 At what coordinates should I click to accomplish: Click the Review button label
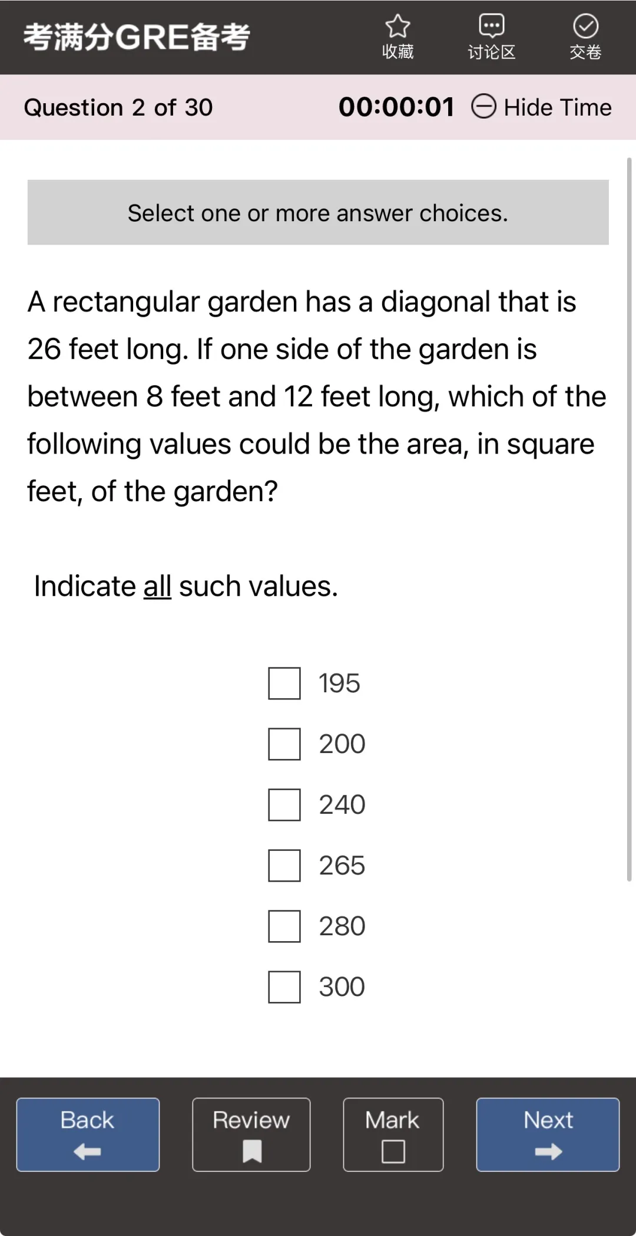[251, 1120]
